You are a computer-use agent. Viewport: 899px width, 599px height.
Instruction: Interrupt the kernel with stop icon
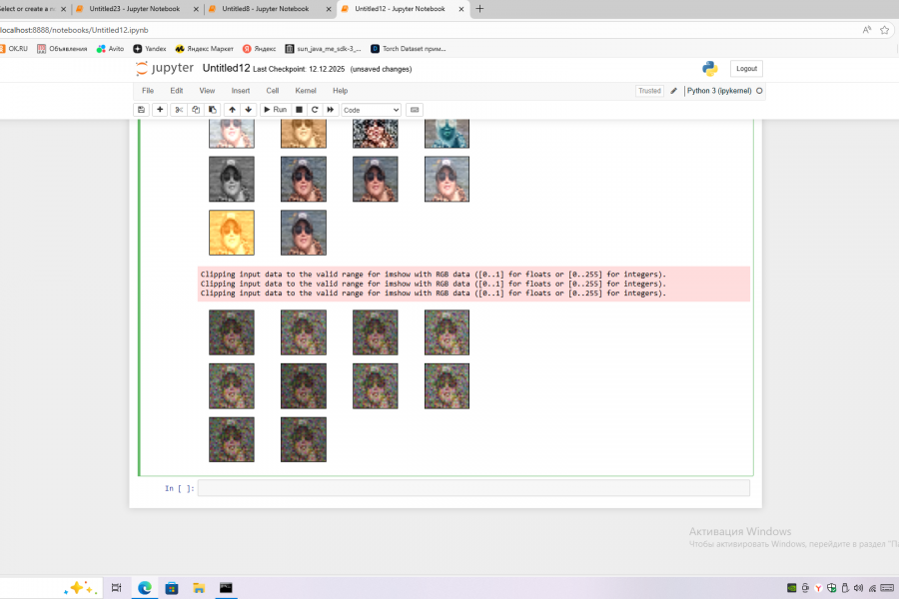[x=299, y=110]
